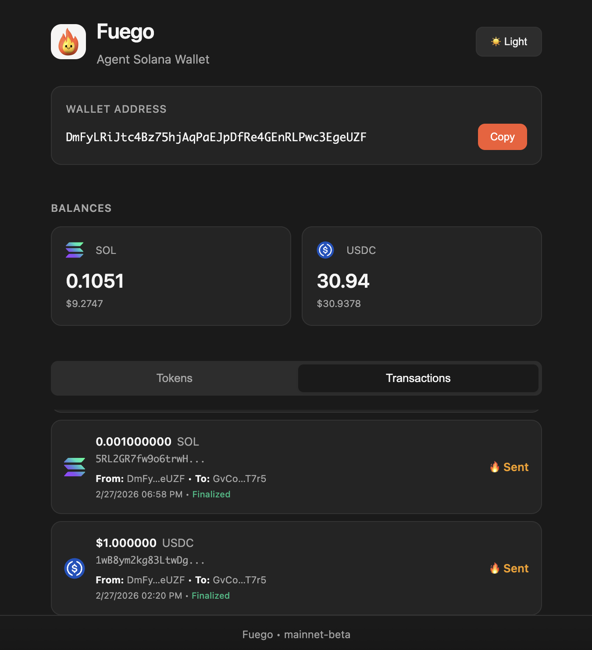Click the USDC logo in balances card
Screen dimensions: 592x650
pos(325,250)
